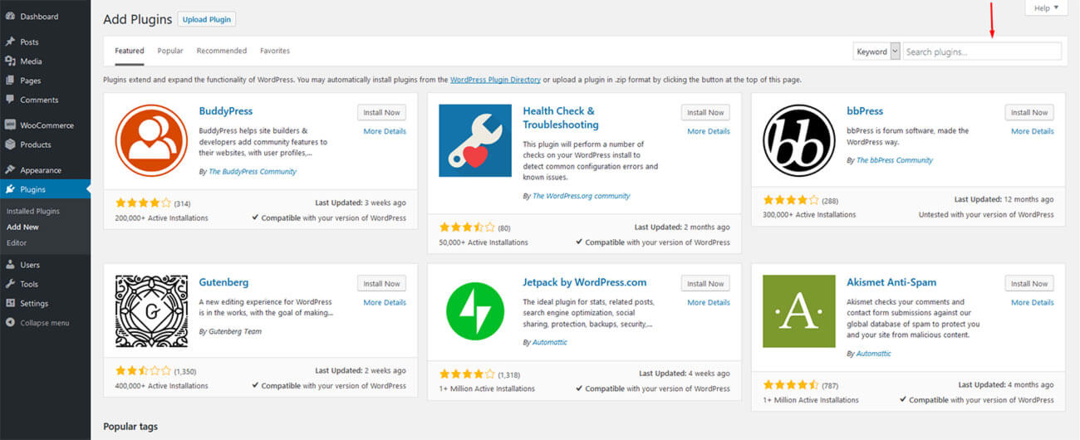Screen dimensions: 1080x440
Task: Open the WordPress Plugin Directory link
Action: [x=495, y=80]
